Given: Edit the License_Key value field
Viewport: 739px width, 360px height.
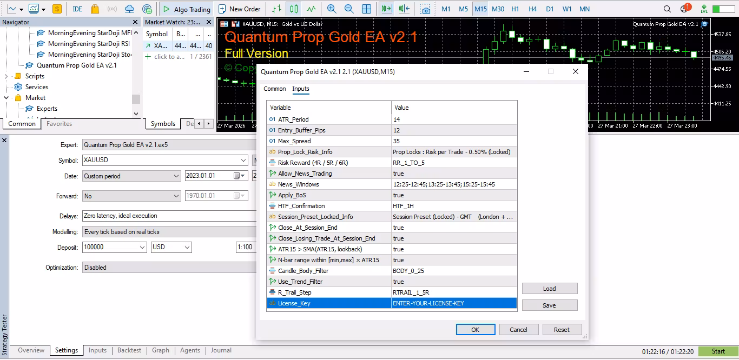Looking at the screenshot, I should tap(454, 303).
